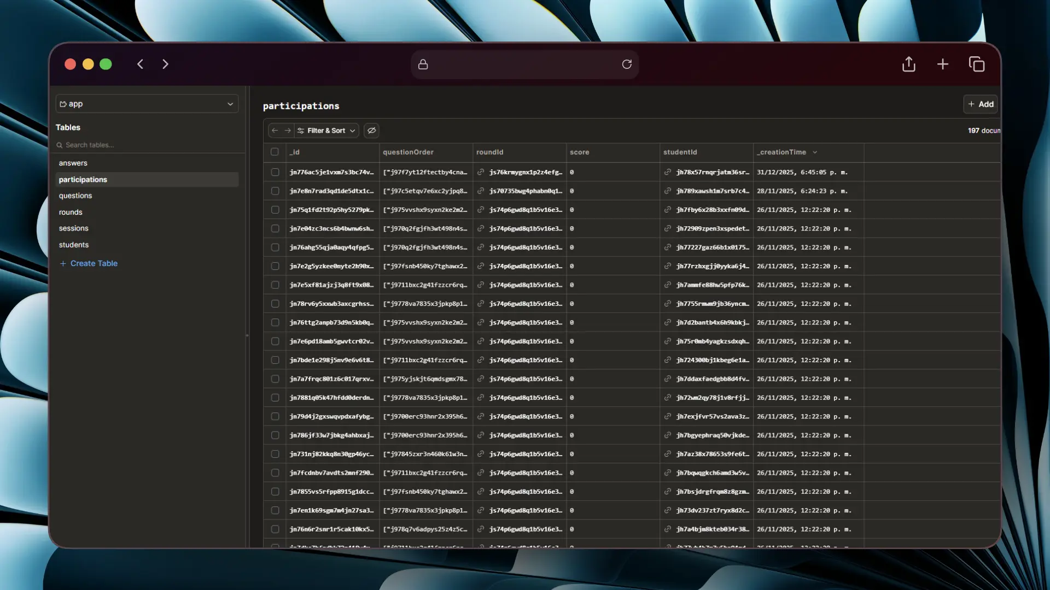1050x590 pixels.
Task: Click the link icon next to jh78x57rnqrjatm36sr
Action: [x=668, y=172]
